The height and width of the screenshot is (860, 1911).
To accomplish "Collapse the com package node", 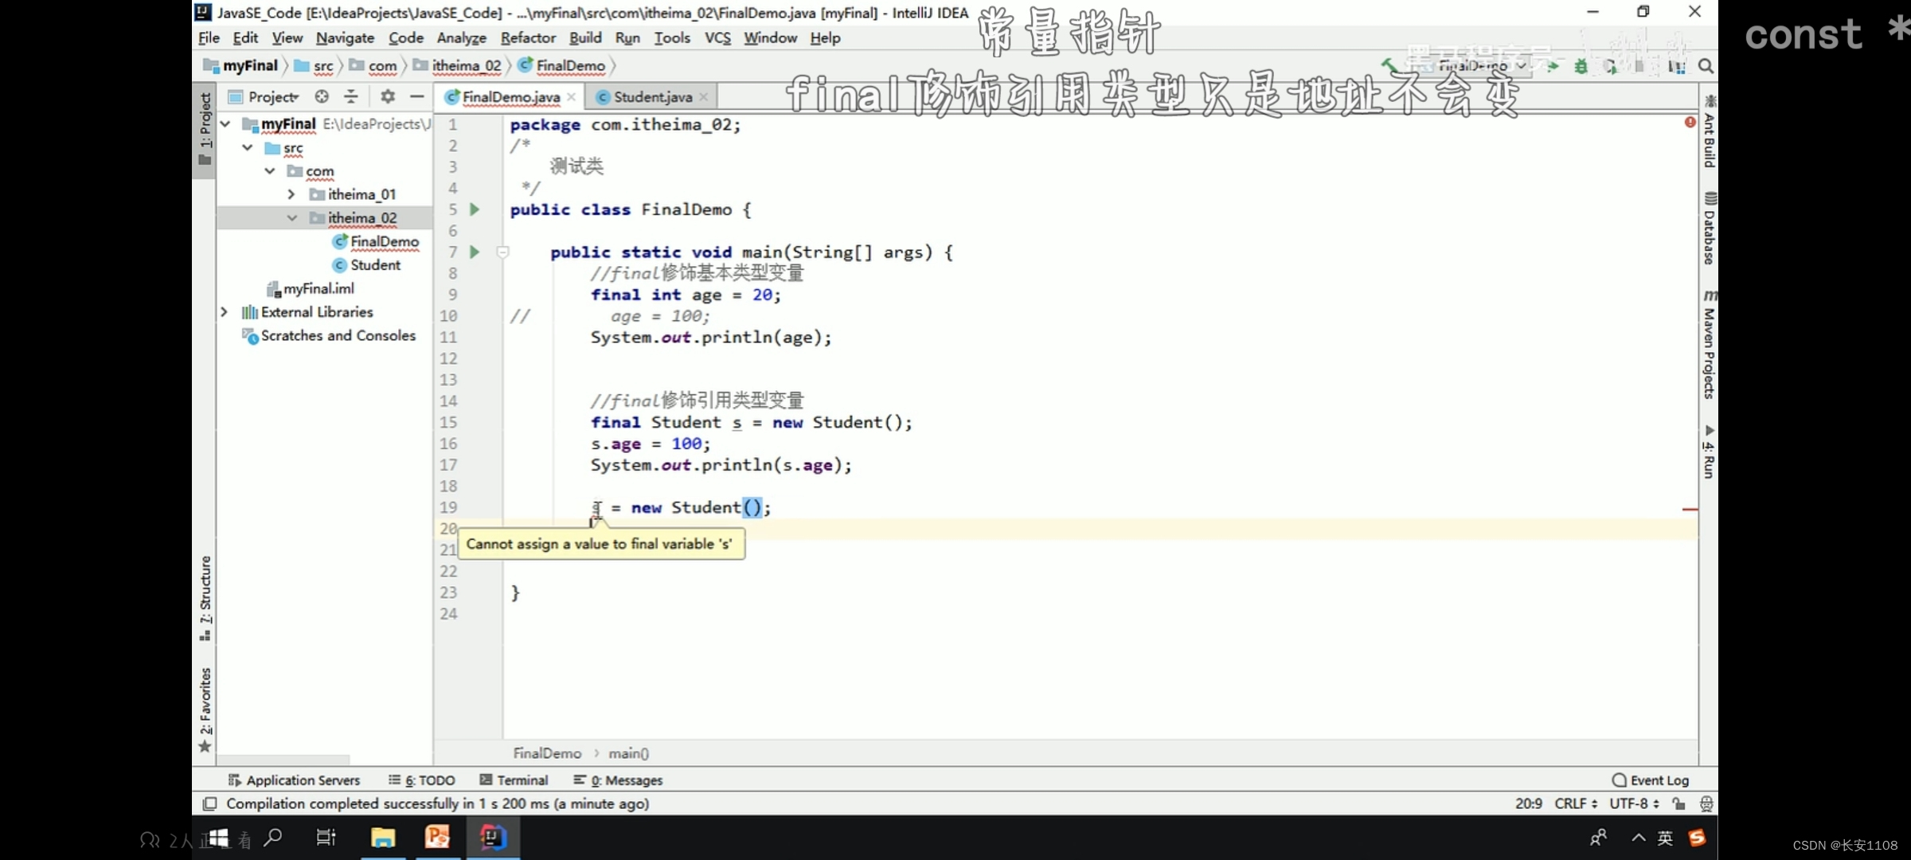I will click(270, 171).
